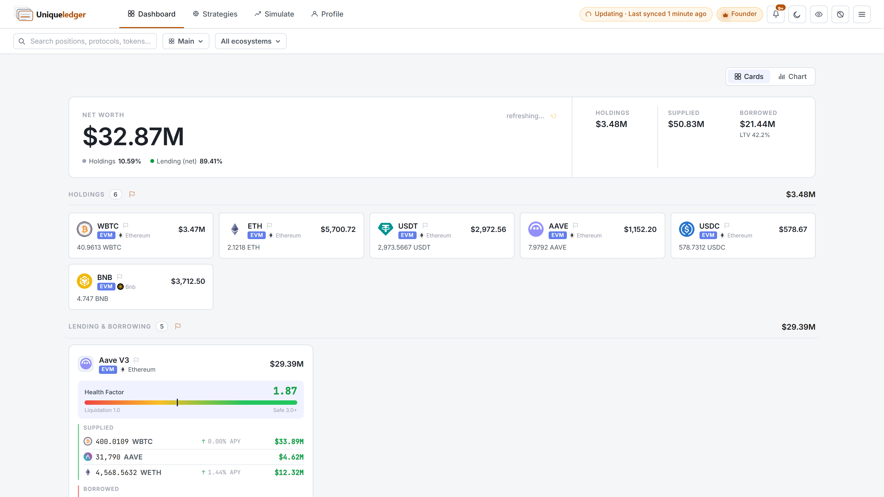The image size is (884, 497).
Task: Click the EVM badge on BNB card
Action: [106, 287]
